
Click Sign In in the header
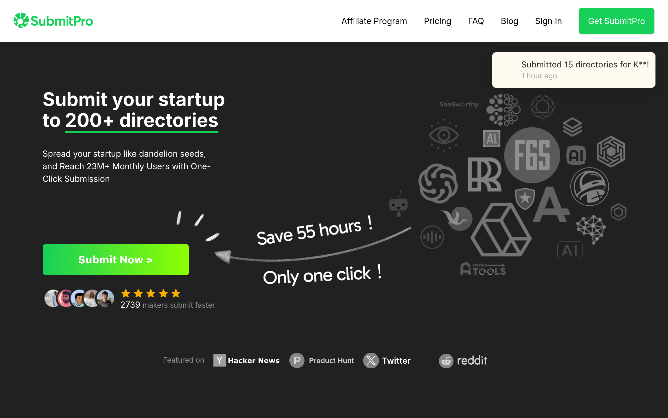point(548,21)
